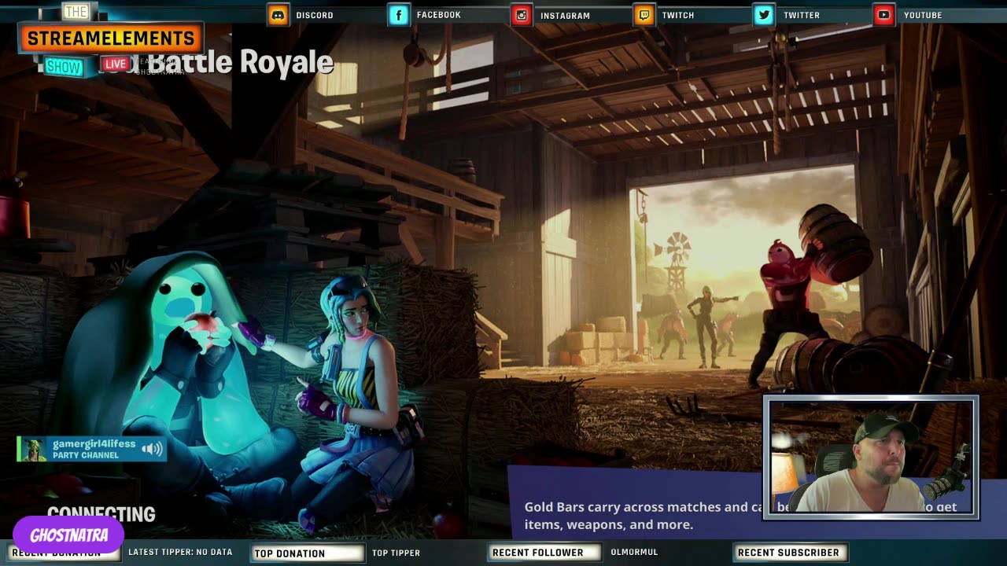The height and width of the screenshot is (566, 1007).
Task: Click the RECENT SUBSCRIBER label
Action: tap(791, 553)
